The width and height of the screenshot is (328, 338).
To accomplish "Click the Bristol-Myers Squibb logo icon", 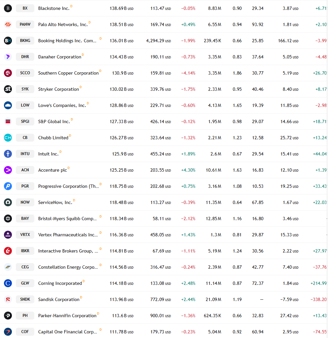I will point(8,219).
